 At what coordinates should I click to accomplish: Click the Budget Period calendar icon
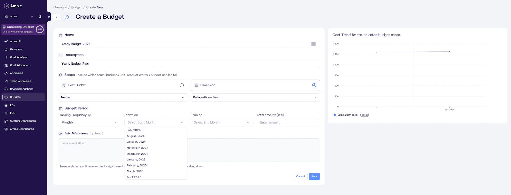pyautogui.click(x=61, y=108)
